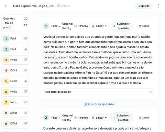Click the text-lines icon on sidebar question 6
Viewport: 165px width, 132px height.
26,91
